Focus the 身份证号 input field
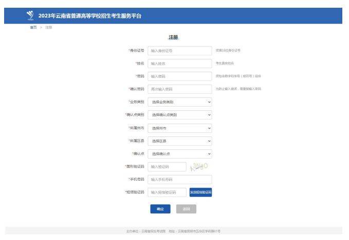The height and width of the screenshot is (240, 349). (x=179, y=51)
